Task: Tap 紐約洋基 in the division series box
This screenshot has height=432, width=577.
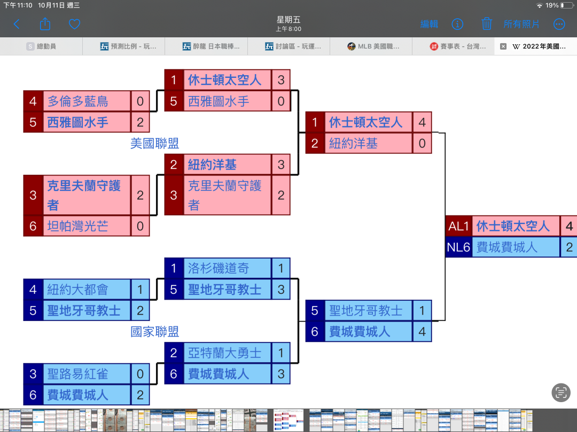Action: [212, 165]
